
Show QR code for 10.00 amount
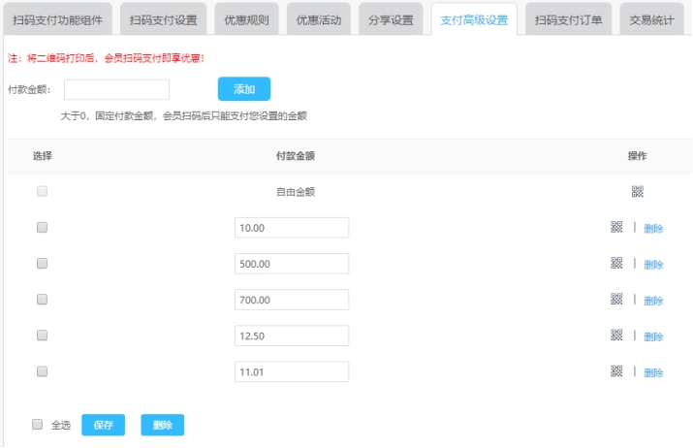click(x=616, y=227)
